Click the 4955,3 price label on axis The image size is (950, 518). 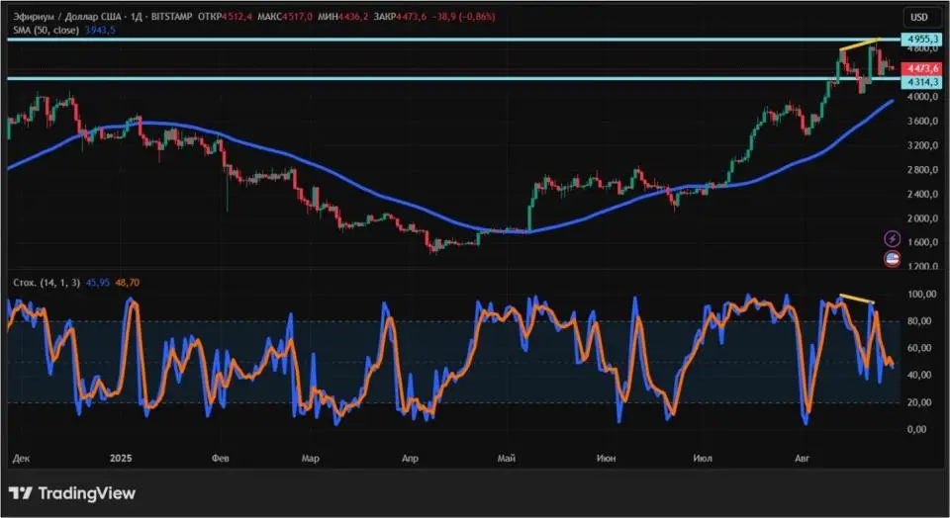pyautogui.click(x=919, y=39)
